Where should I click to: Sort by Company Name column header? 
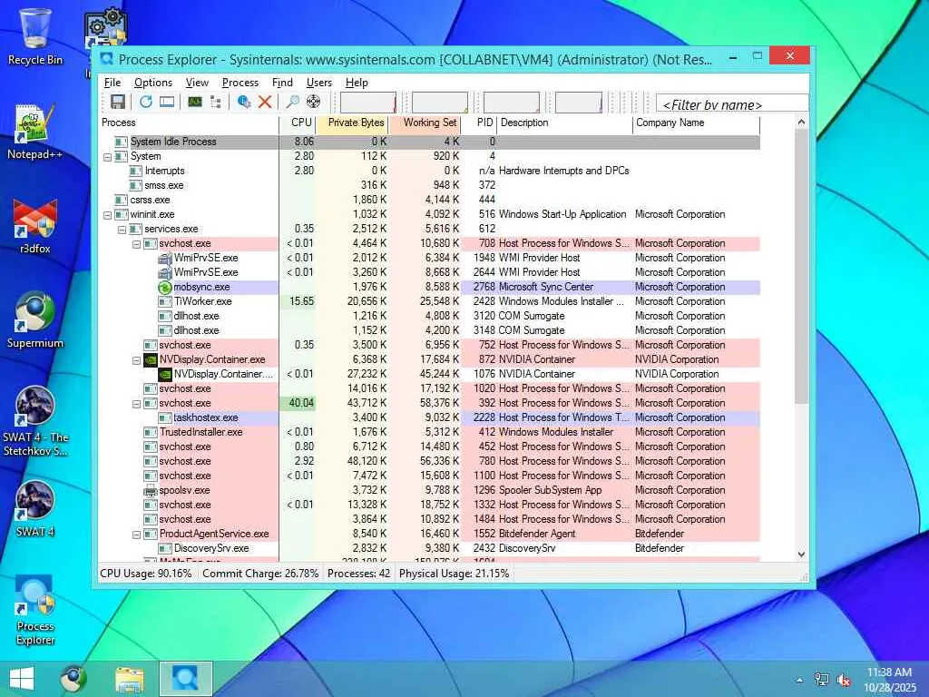[x=696, y=123]
